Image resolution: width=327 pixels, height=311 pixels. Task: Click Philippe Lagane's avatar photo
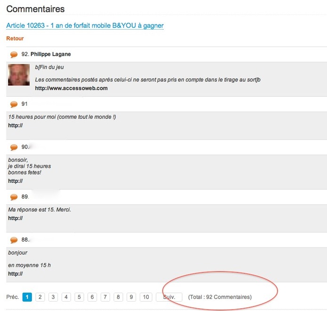tap(19, 75)
